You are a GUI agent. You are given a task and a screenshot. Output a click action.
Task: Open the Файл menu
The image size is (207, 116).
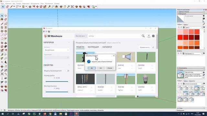pos(2,4)
